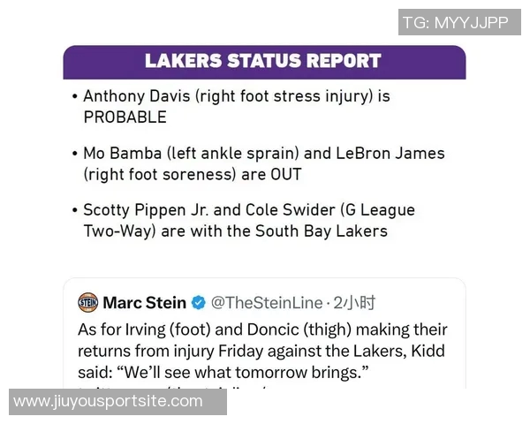Click the LeBron James name

390,153
